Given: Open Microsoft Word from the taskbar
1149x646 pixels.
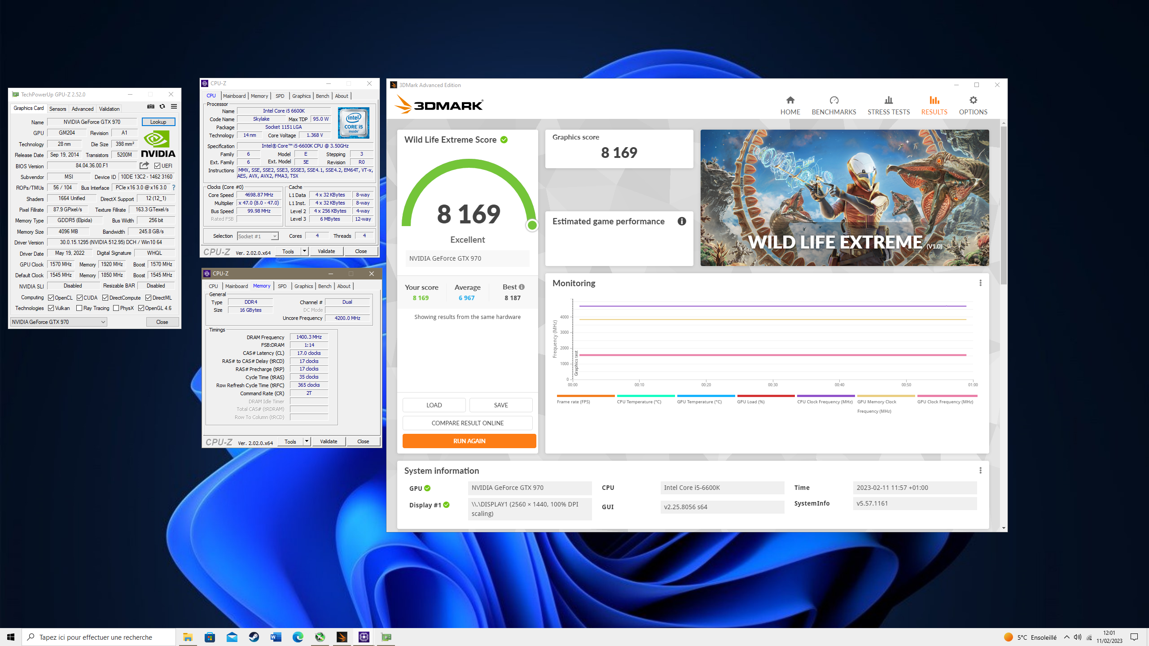Looking at the screenshot, I should pos(276,637).
